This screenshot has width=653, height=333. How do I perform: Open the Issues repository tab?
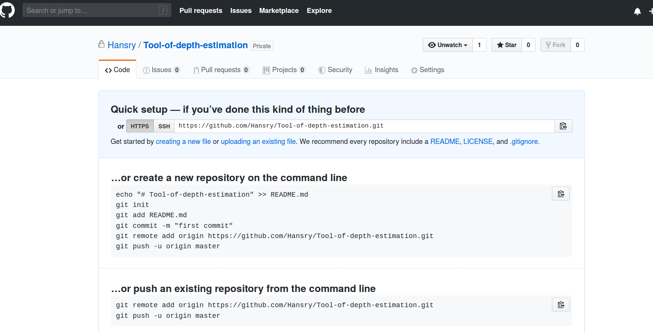coord(161,70)
